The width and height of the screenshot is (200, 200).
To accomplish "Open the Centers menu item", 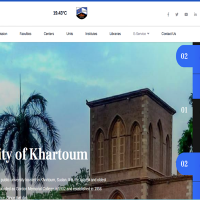I will click(49, 34).
